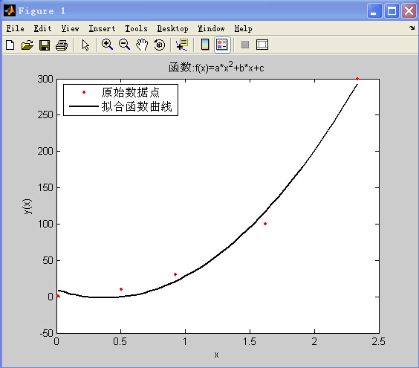
Task: Select the legend box in the plot
Action: tap(120, 100)
